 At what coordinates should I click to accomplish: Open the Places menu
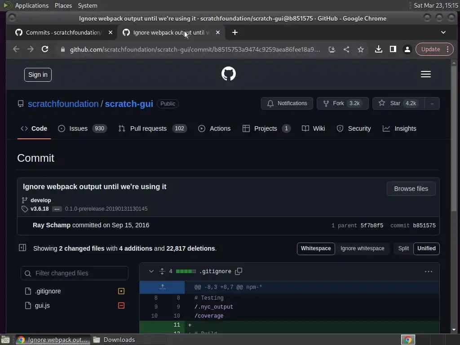coord(63,5)
